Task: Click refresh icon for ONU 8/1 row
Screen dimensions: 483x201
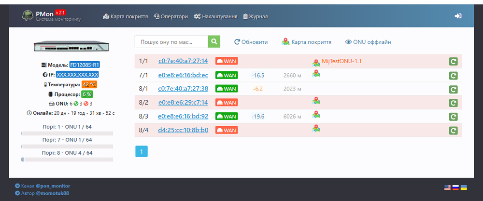Action: click(453, 89)
